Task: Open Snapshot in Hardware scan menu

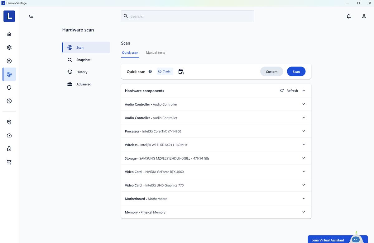Action: [x=86, y=60]
